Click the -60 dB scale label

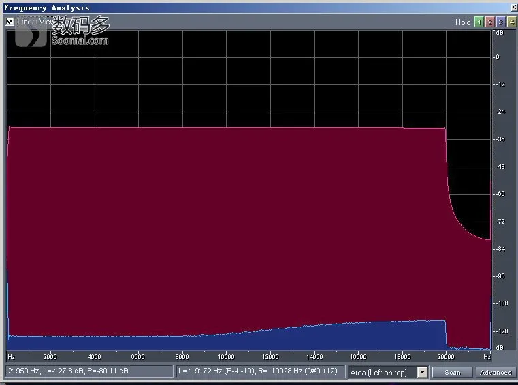tap(500, 194)
